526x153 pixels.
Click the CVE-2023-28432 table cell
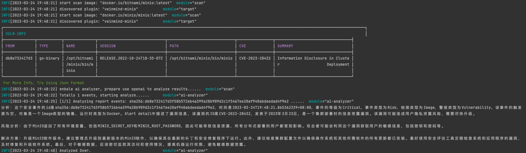[x=255, y=58]
